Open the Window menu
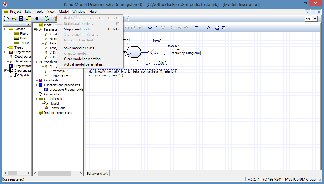Viewport: 324px width, 184px height. [79, 12]
